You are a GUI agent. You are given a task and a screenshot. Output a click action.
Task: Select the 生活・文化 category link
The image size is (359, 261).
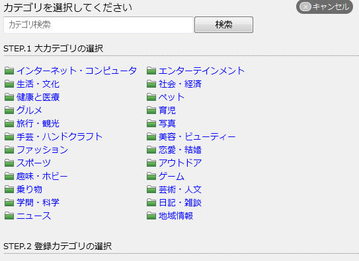click(38, 84)
